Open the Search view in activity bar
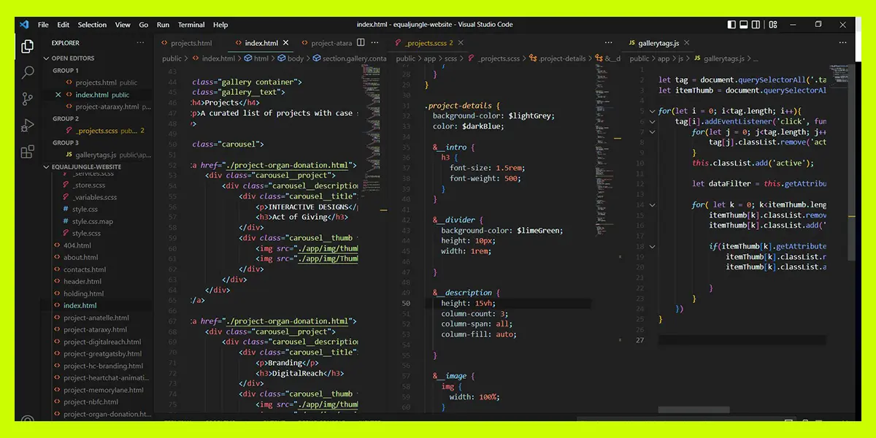The image size is (876, 438). click(x=28, y=72)
